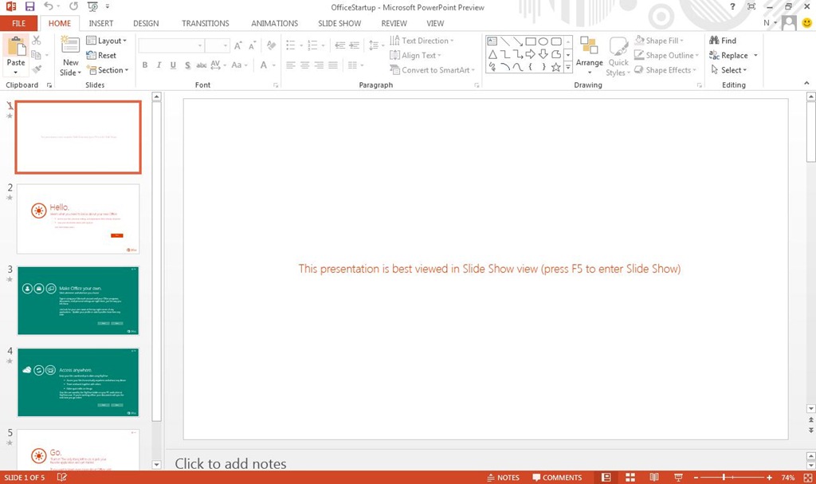Click Fit slide to window icon
The width and height of the screenshot is (816, 484).
tap(807, 478)
